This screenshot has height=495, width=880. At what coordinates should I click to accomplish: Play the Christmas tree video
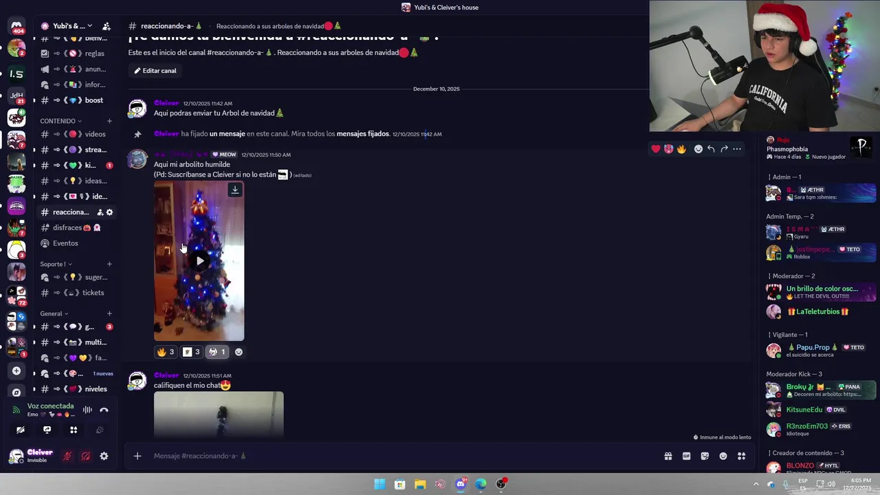(x=199, y=261)
